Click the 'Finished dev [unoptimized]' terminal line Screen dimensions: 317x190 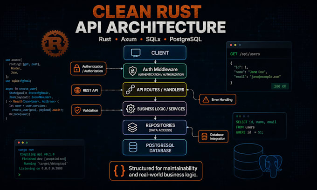coord(44,159)
